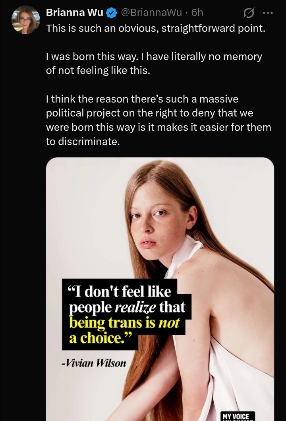
Task: Click the blue verified checkmark badge
Action: click(111, 13)
